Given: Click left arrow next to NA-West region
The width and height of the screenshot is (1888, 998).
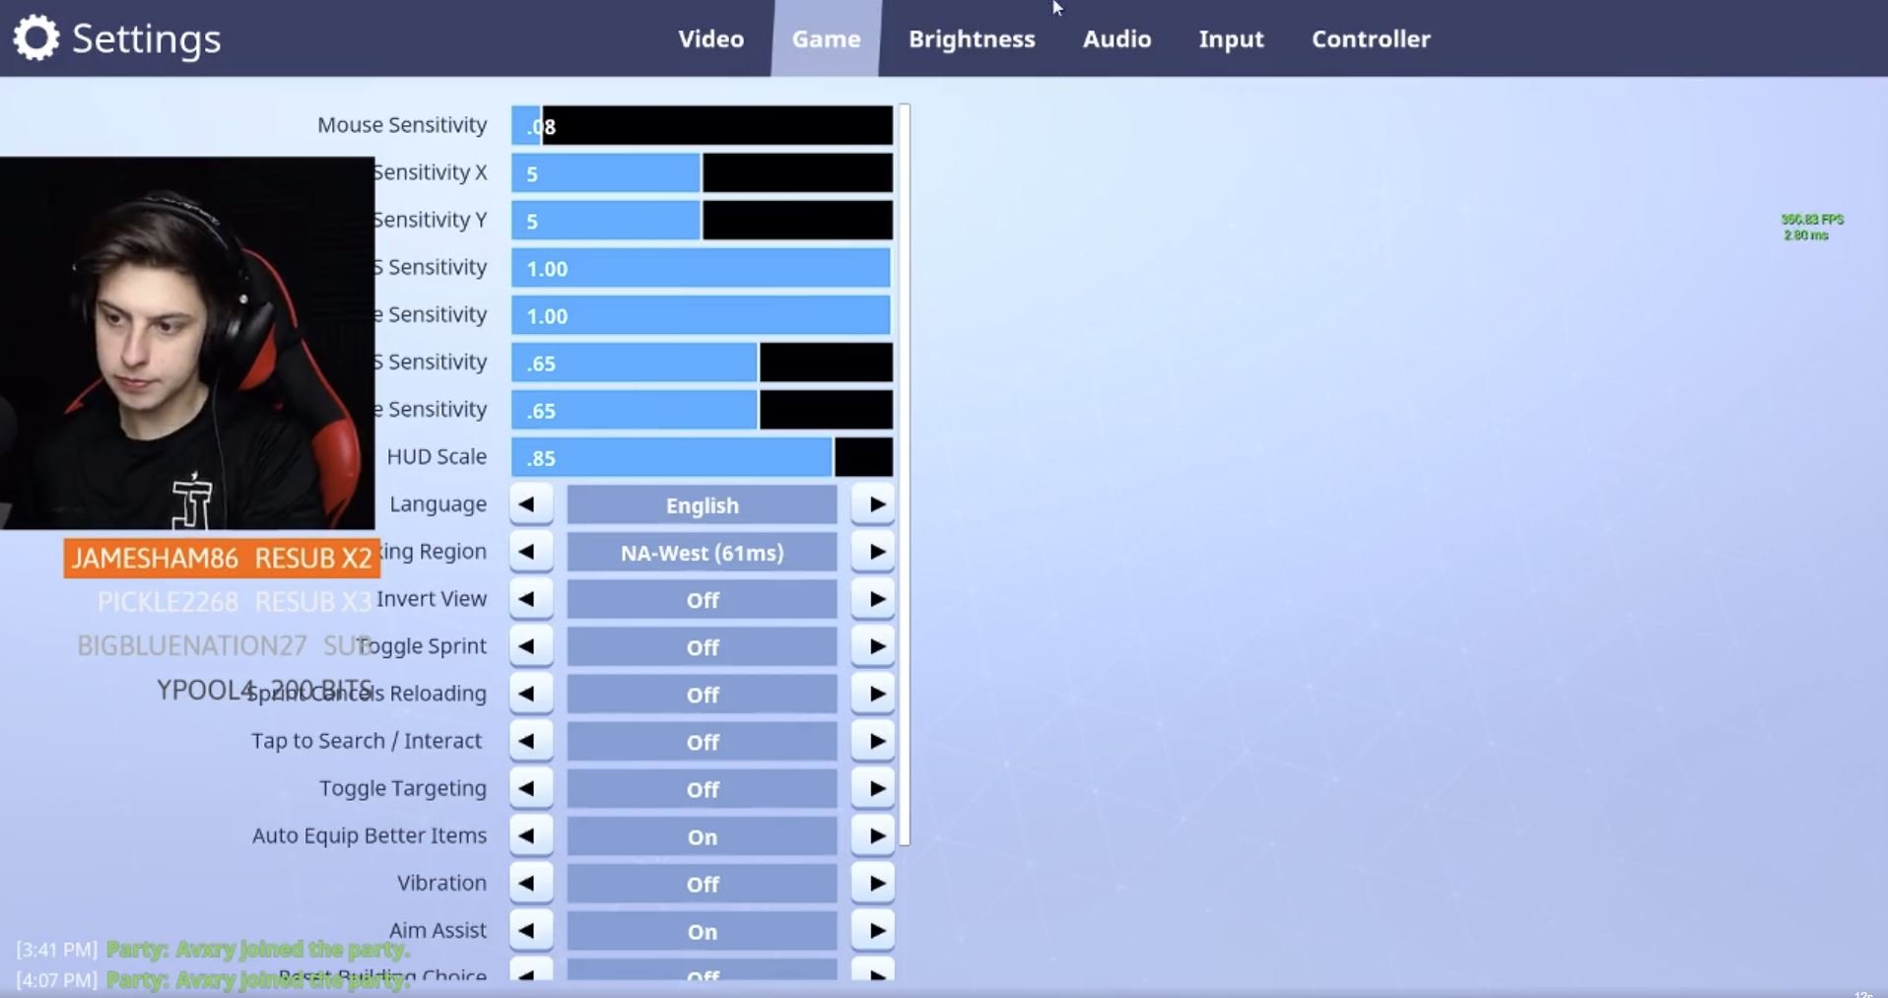Looking at the screenshot, I should (x=530, y=552).
